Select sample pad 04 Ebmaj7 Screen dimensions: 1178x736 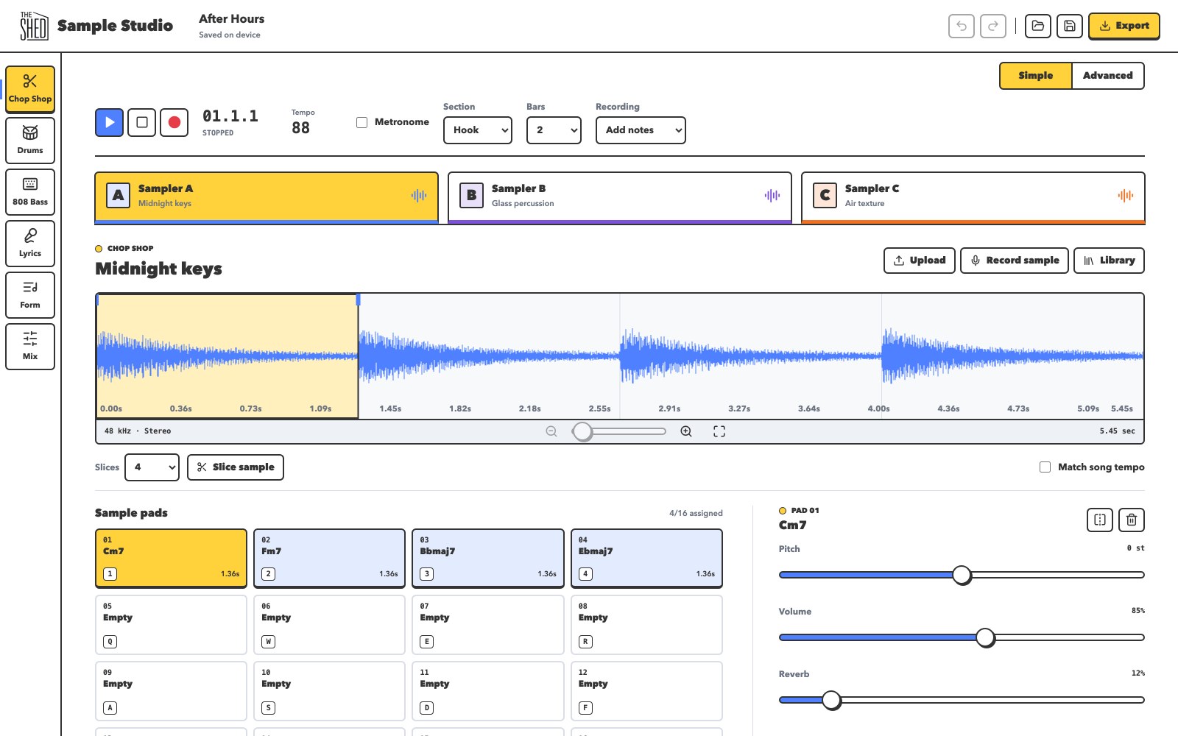tap(646, 558)
